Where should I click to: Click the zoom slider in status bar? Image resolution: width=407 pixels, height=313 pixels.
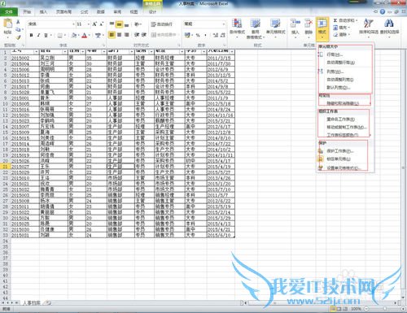[385, 309]
